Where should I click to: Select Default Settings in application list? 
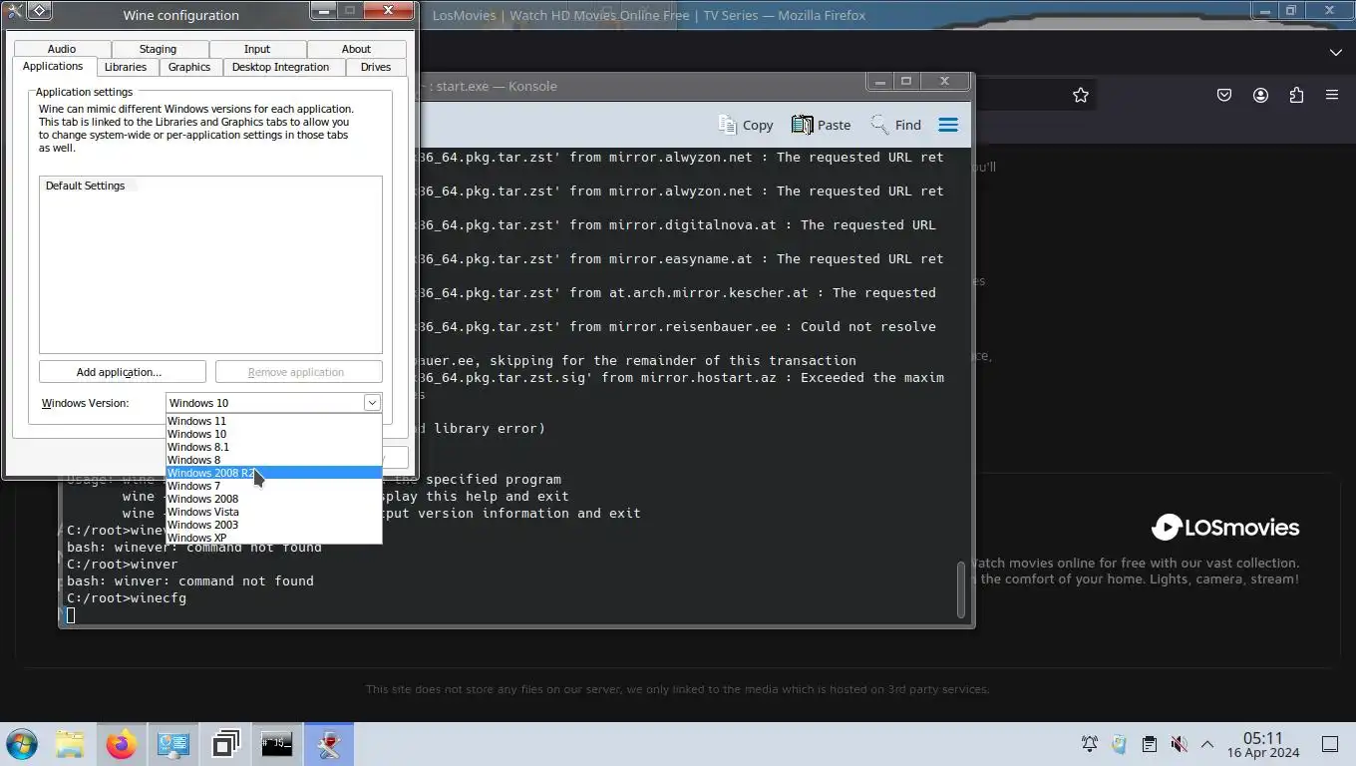point(85,186)
